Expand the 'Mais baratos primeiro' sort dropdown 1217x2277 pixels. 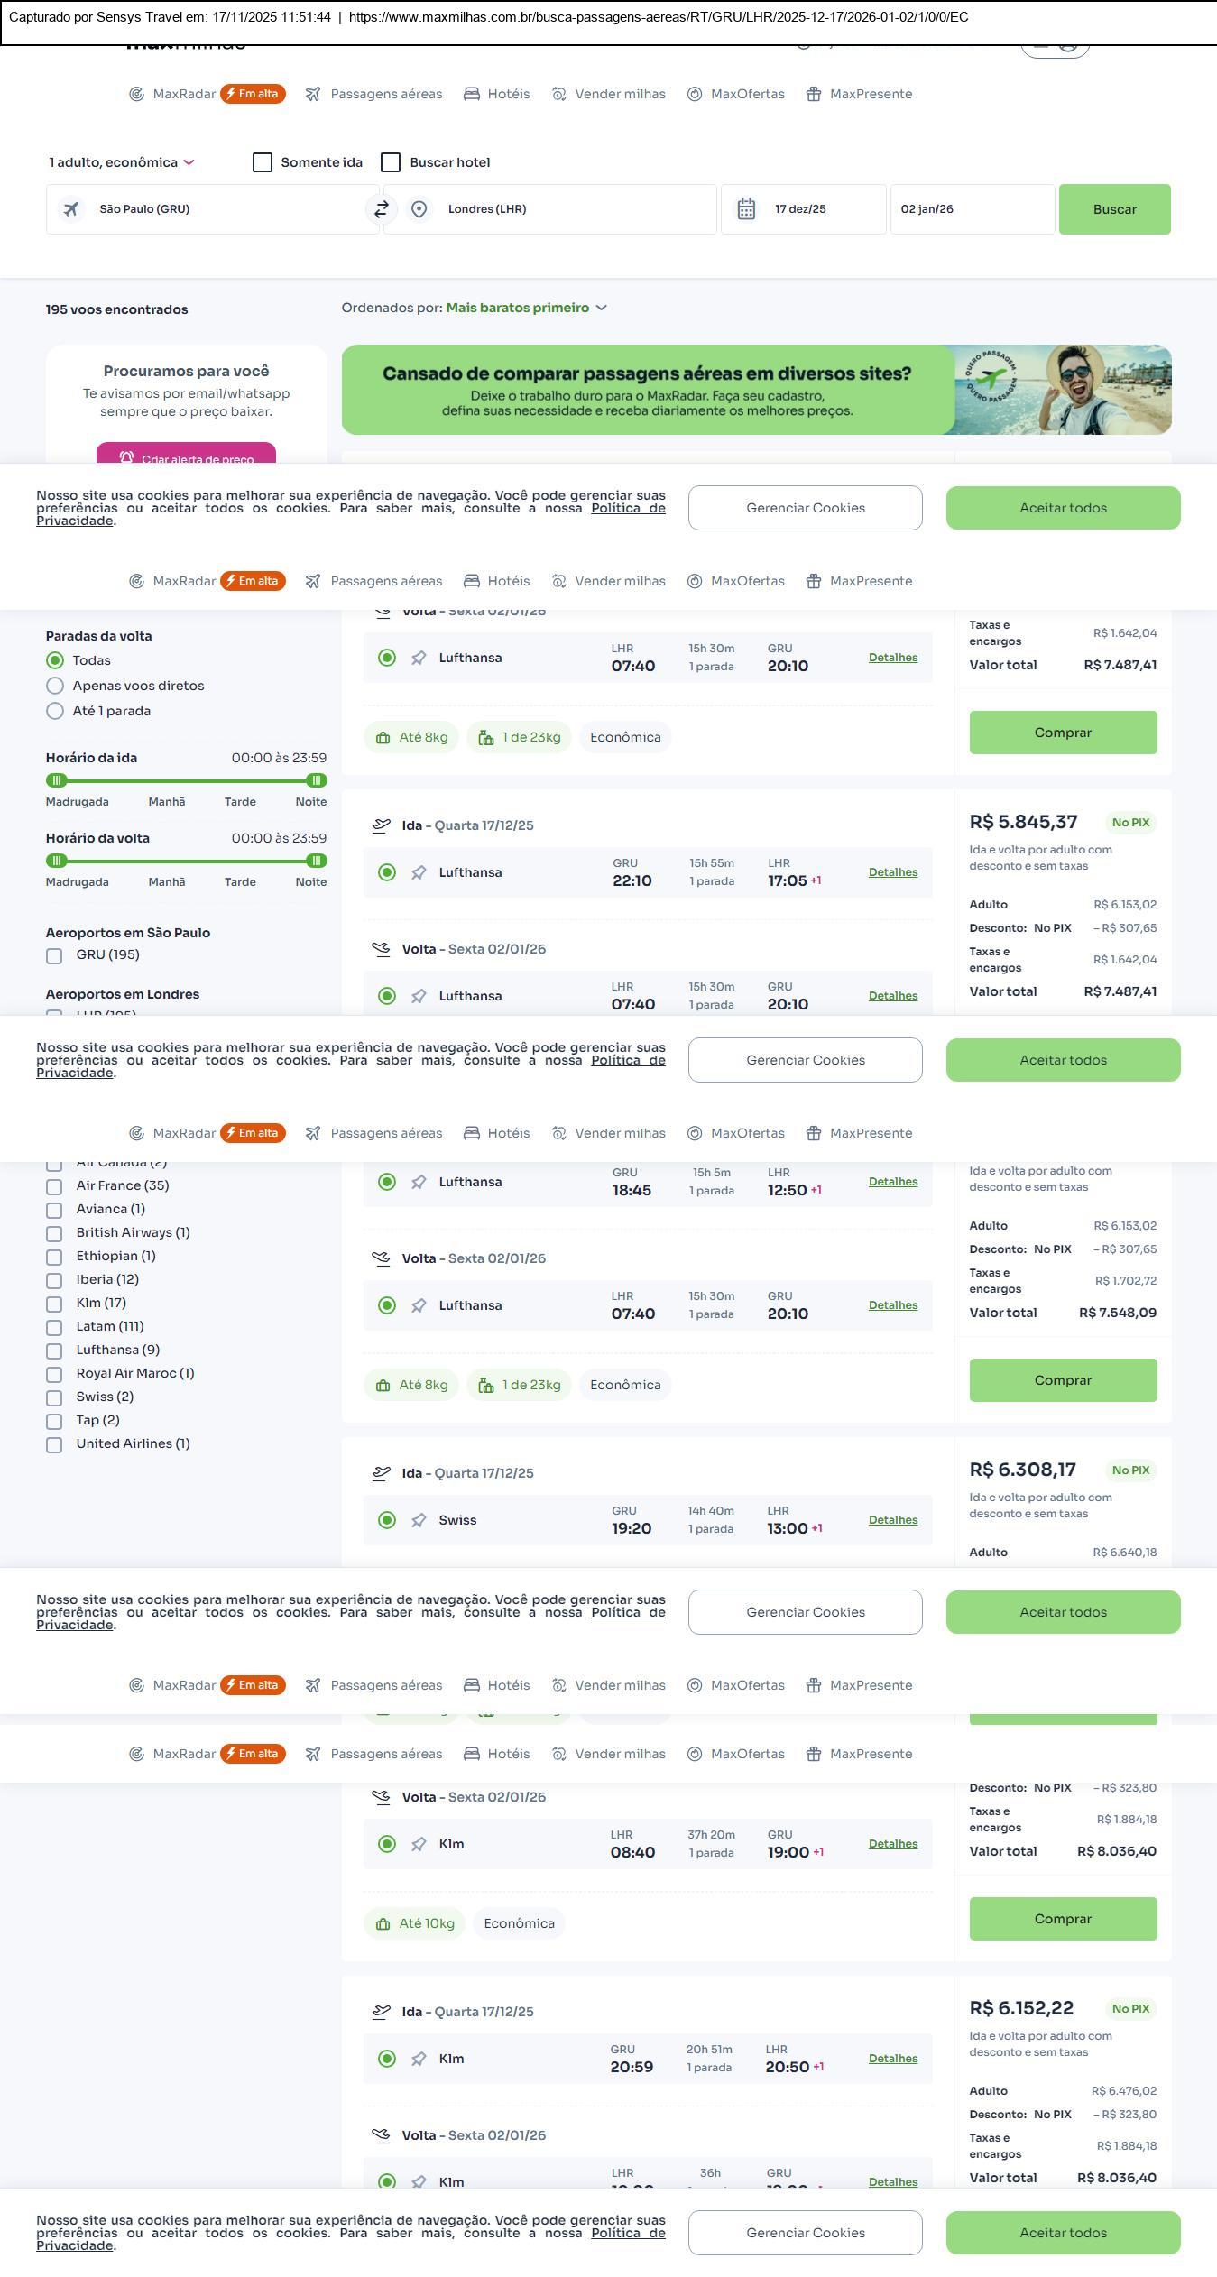(526, 308)
